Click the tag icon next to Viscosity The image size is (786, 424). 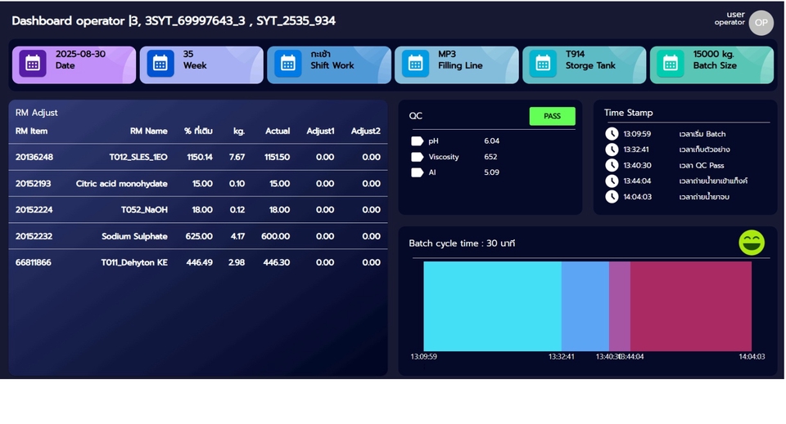417,157
